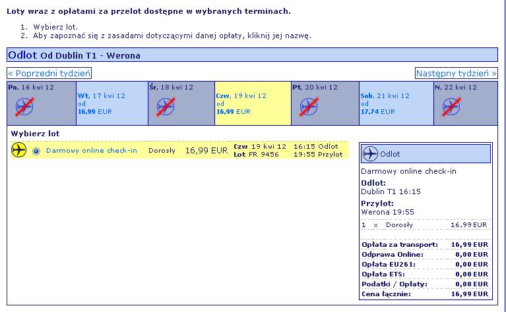Click Lot FR 9456 flight number
This screenshot has height=312, width=506.
[256, 155]
